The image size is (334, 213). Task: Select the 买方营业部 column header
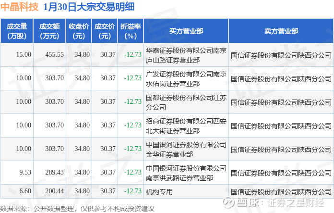pyautogui.click(x=186, y=31)
